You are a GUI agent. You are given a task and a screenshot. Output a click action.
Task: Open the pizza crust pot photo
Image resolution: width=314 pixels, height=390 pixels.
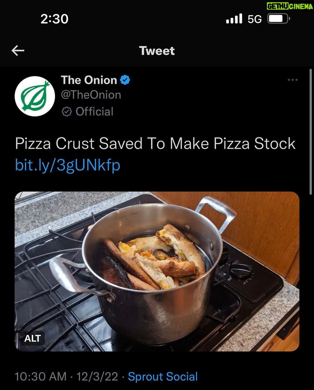[x=157, y=272]
